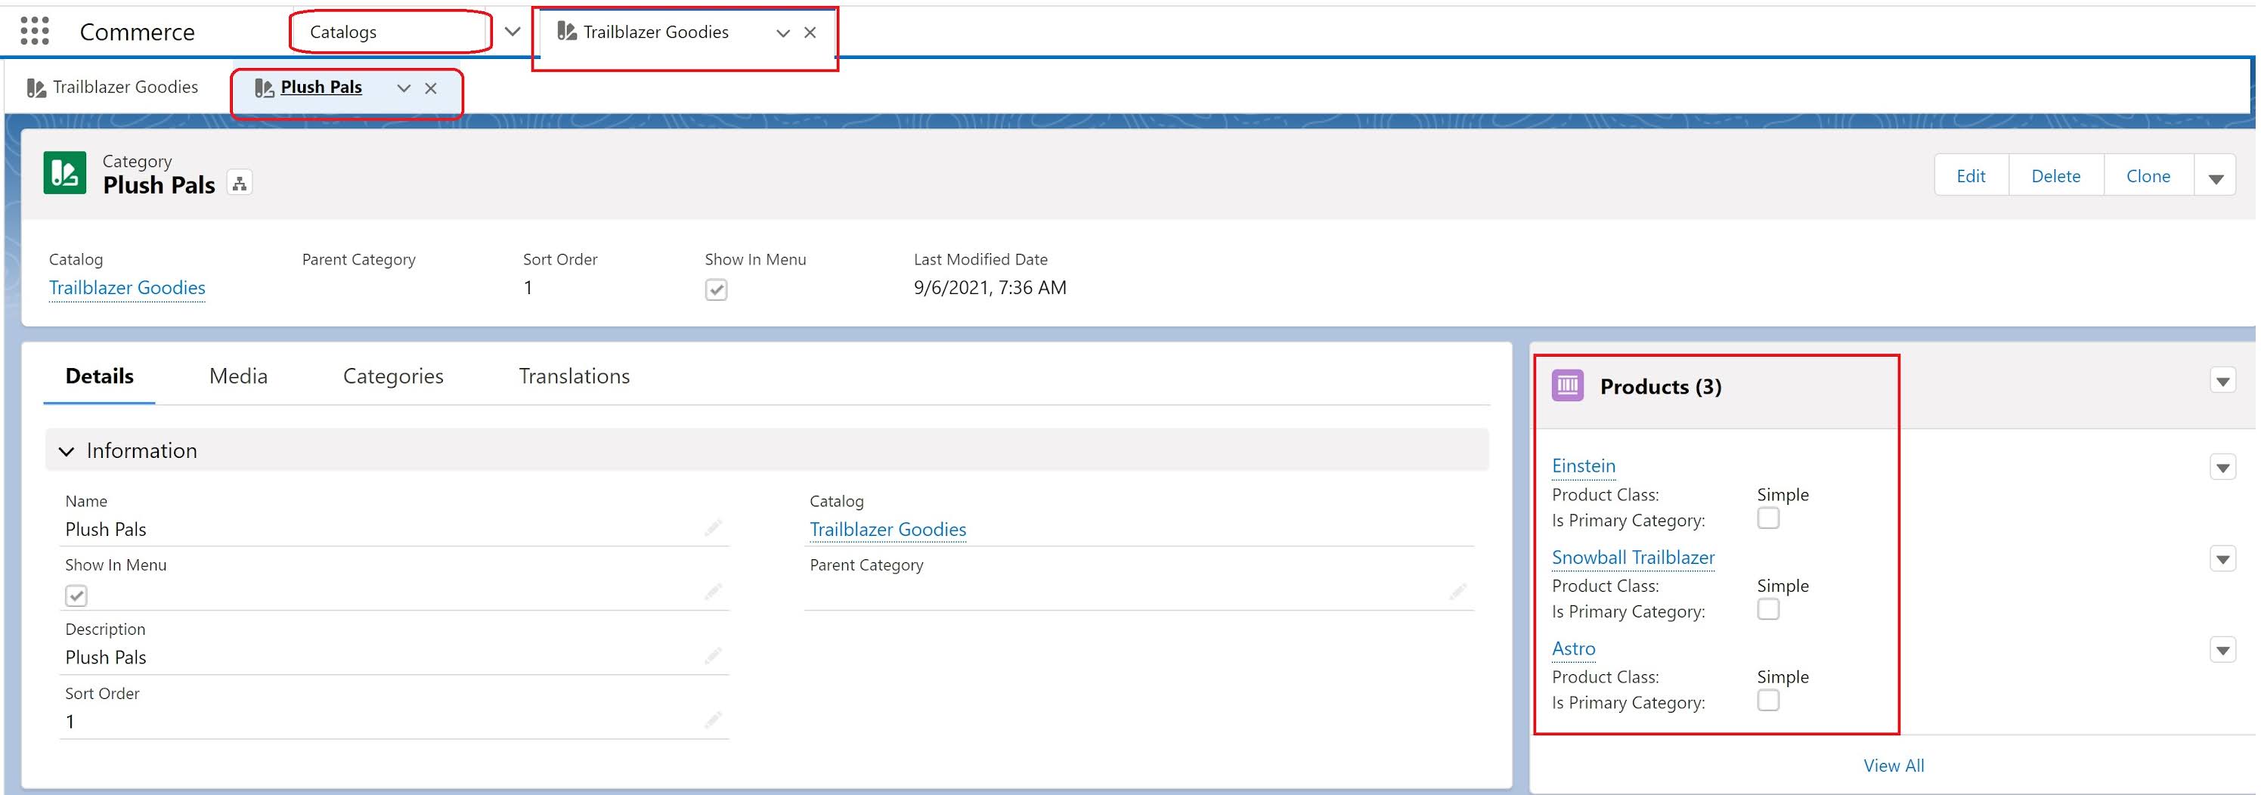Image resolution: width=2261 pixels, height=795 pixels.
Task: Click the Plush Pals record title
Action: (x=159, y=185)
